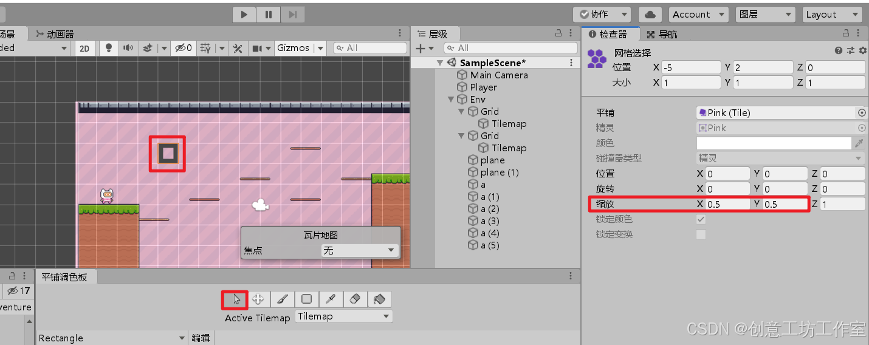Open the Gizmos dropdown arrow

point(321,48)
